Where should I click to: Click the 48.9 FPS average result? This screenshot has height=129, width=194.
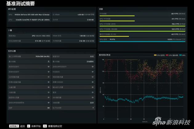point(175,14)
